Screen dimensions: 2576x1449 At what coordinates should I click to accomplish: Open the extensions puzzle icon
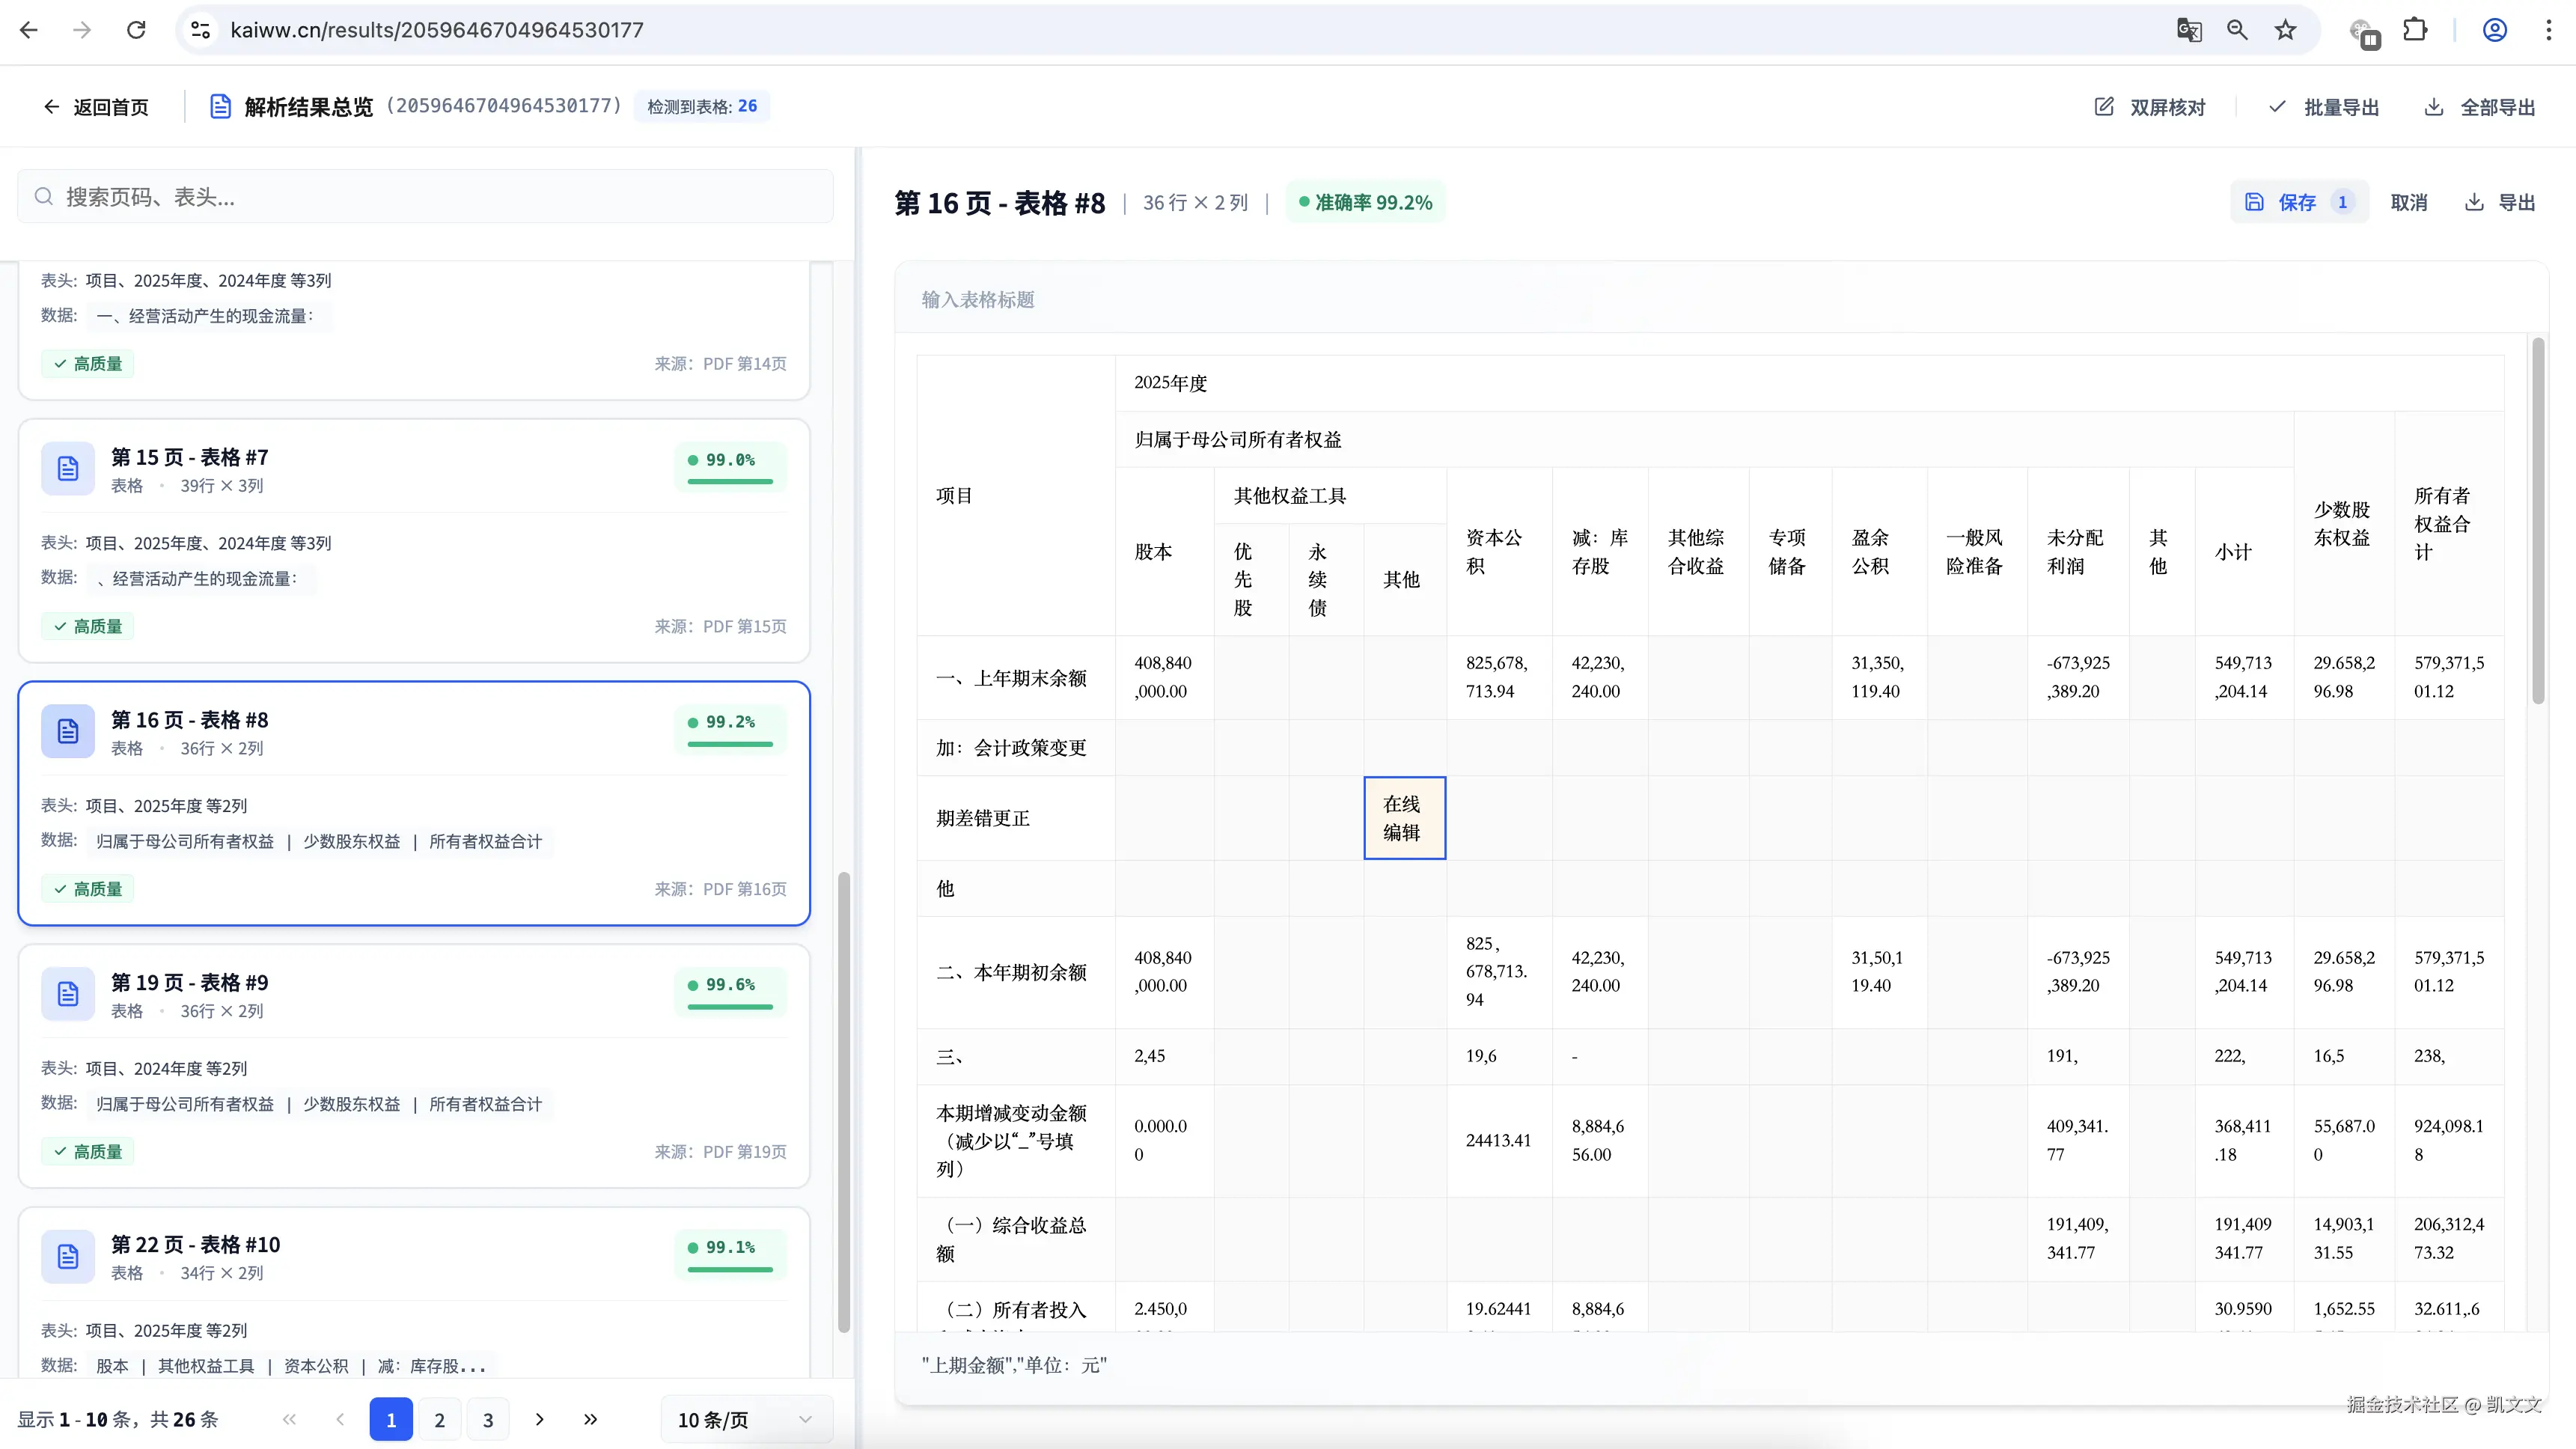pyautogui.click(x=2415, y=30)
